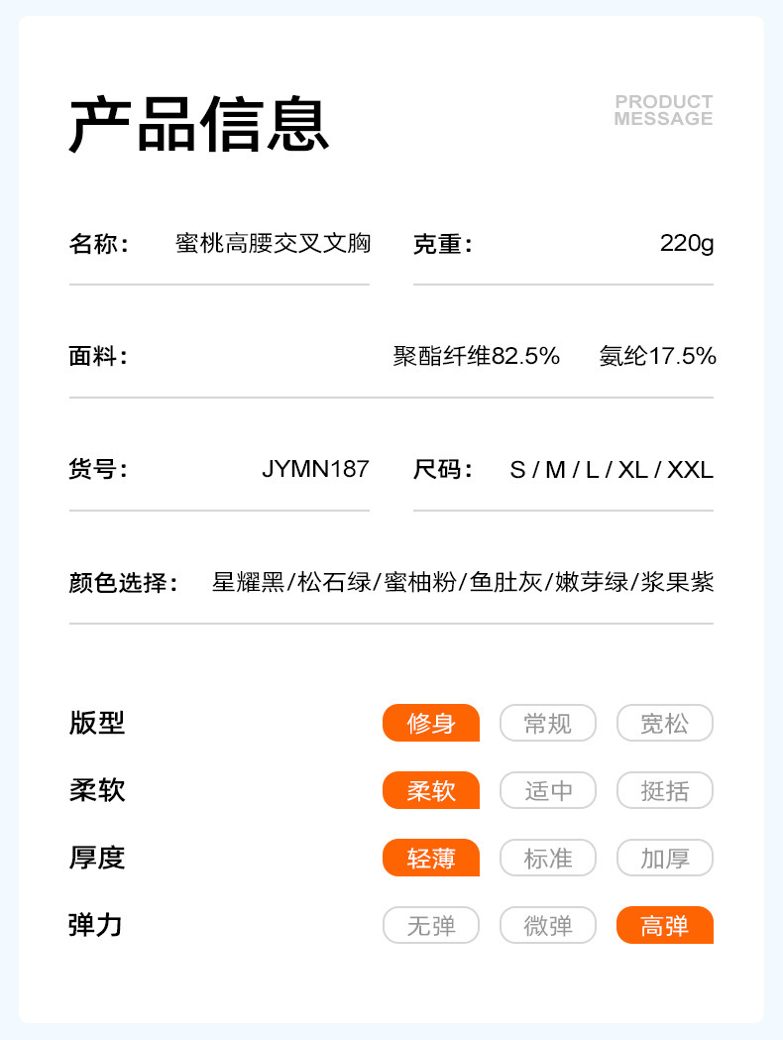This screenshot has height=1040, width=783.
Task: Pick the 宽松 fit option
Action: pyautogui.click(x=664, y=723)
